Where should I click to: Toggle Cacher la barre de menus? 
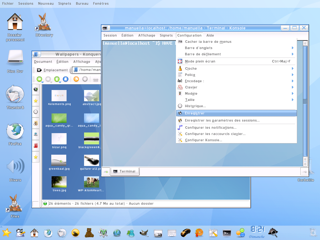pos(236,42)
